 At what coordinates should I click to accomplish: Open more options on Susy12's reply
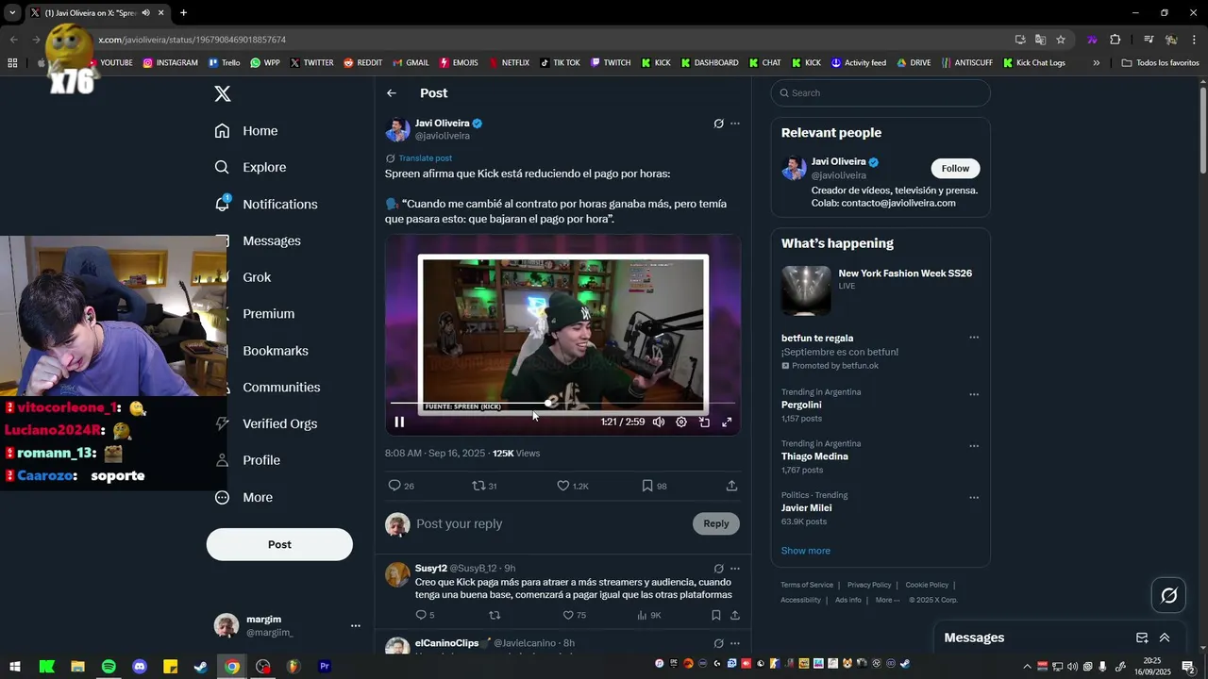tap(735, 569)
